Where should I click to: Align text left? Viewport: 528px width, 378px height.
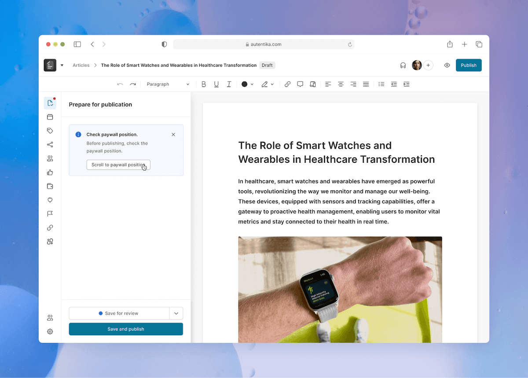(328, 84)
